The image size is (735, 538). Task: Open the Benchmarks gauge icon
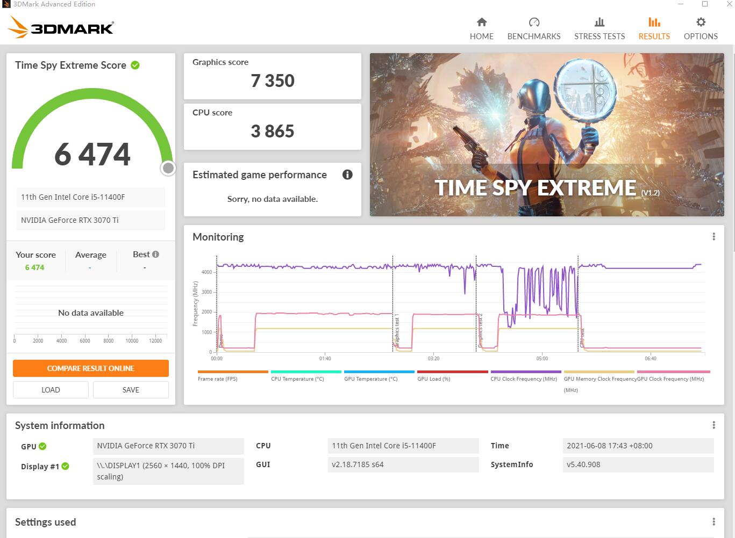[533, 22]
